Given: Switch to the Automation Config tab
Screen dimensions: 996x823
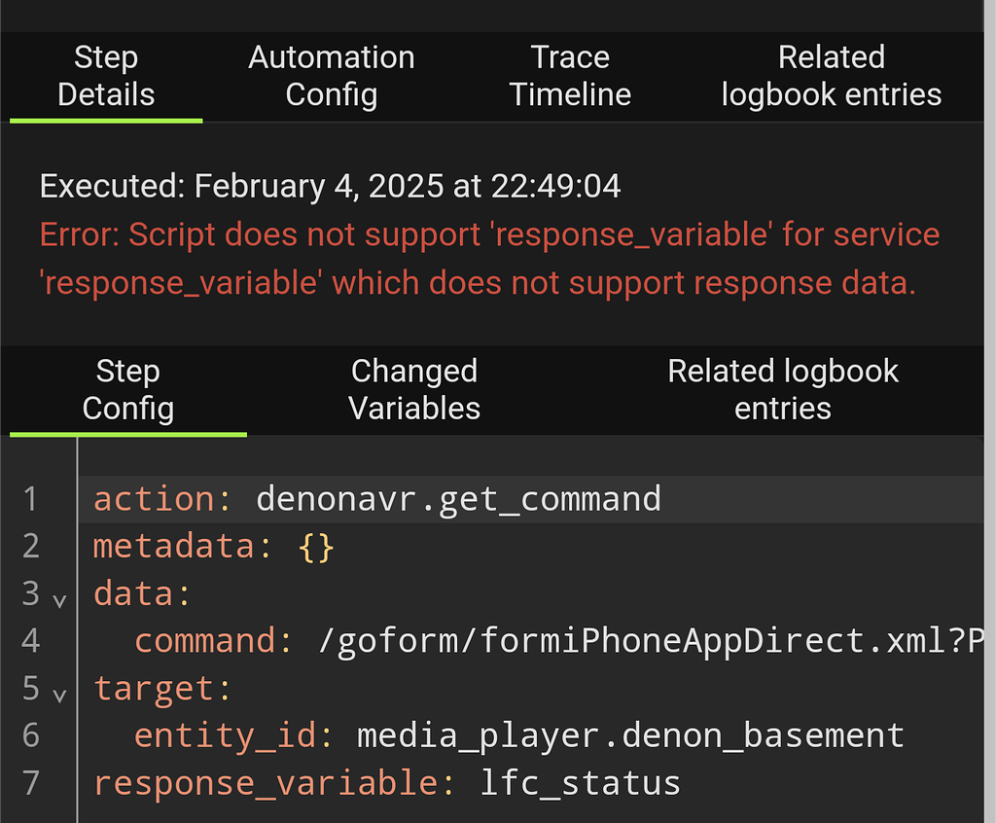Looking at the screenshot, I should tap(331, 76).
